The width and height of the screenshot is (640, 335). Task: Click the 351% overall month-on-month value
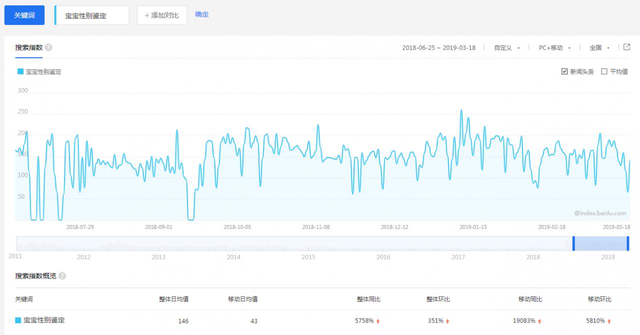tap(435, 320)
